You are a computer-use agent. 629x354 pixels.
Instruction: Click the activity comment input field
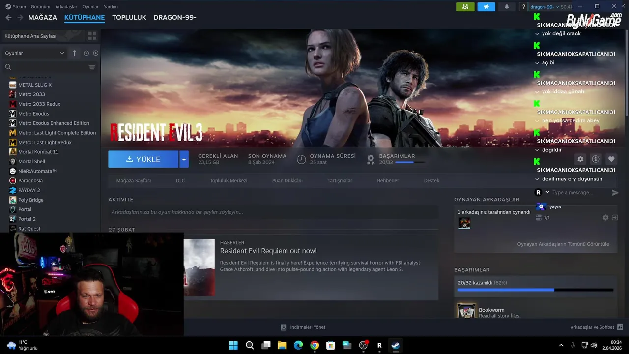point(273,212)
